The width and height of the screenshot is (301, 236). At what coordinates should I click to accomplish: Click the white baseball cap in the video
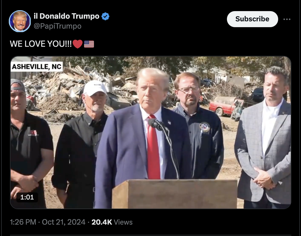[95, 88]
